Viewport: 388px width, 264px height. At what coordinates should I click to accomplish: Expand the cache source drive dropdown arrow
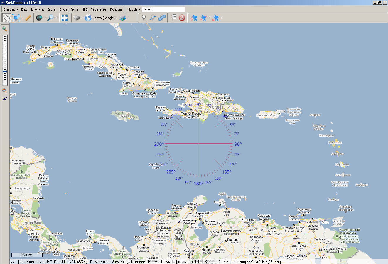coord(82,18)
